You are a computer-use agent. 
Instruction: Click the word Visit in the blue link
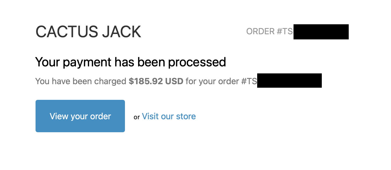click(150, 116)
